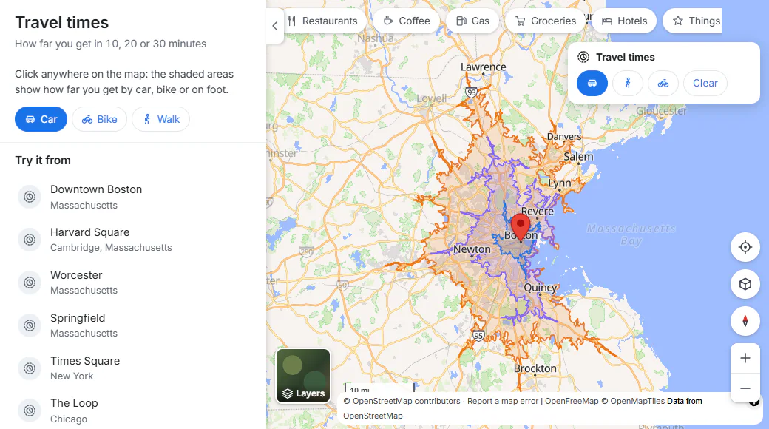Click the I-90 highway shield

pyautogui.click(x=342, y=285)
